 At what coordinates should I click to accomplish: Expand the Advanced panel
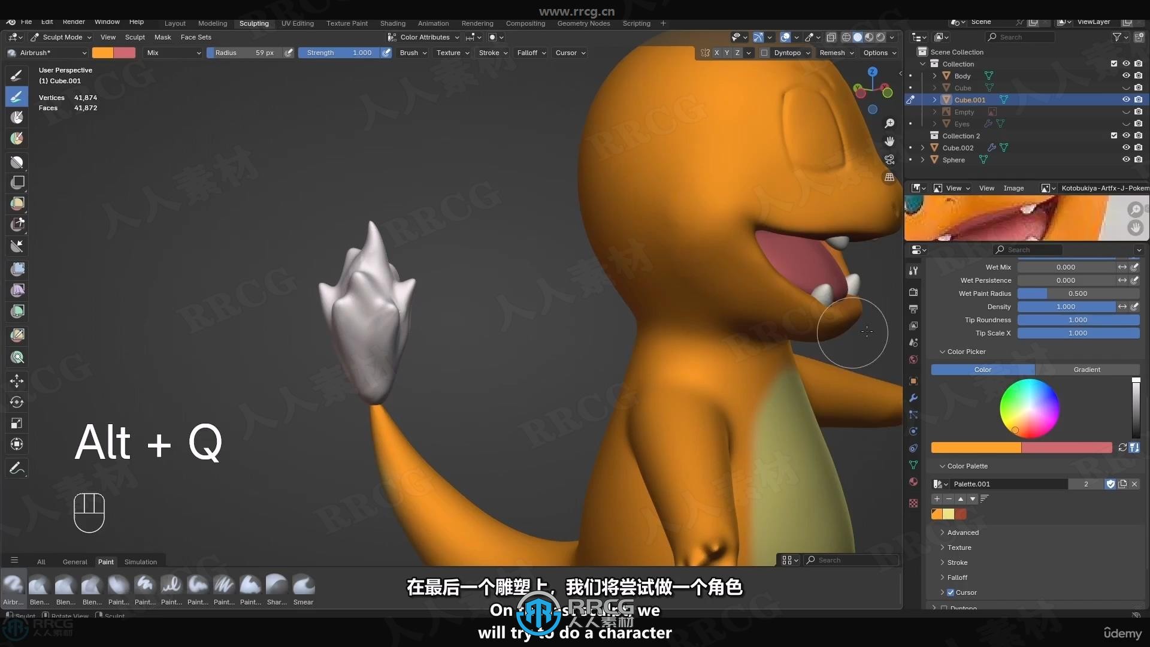pos(963,533)
